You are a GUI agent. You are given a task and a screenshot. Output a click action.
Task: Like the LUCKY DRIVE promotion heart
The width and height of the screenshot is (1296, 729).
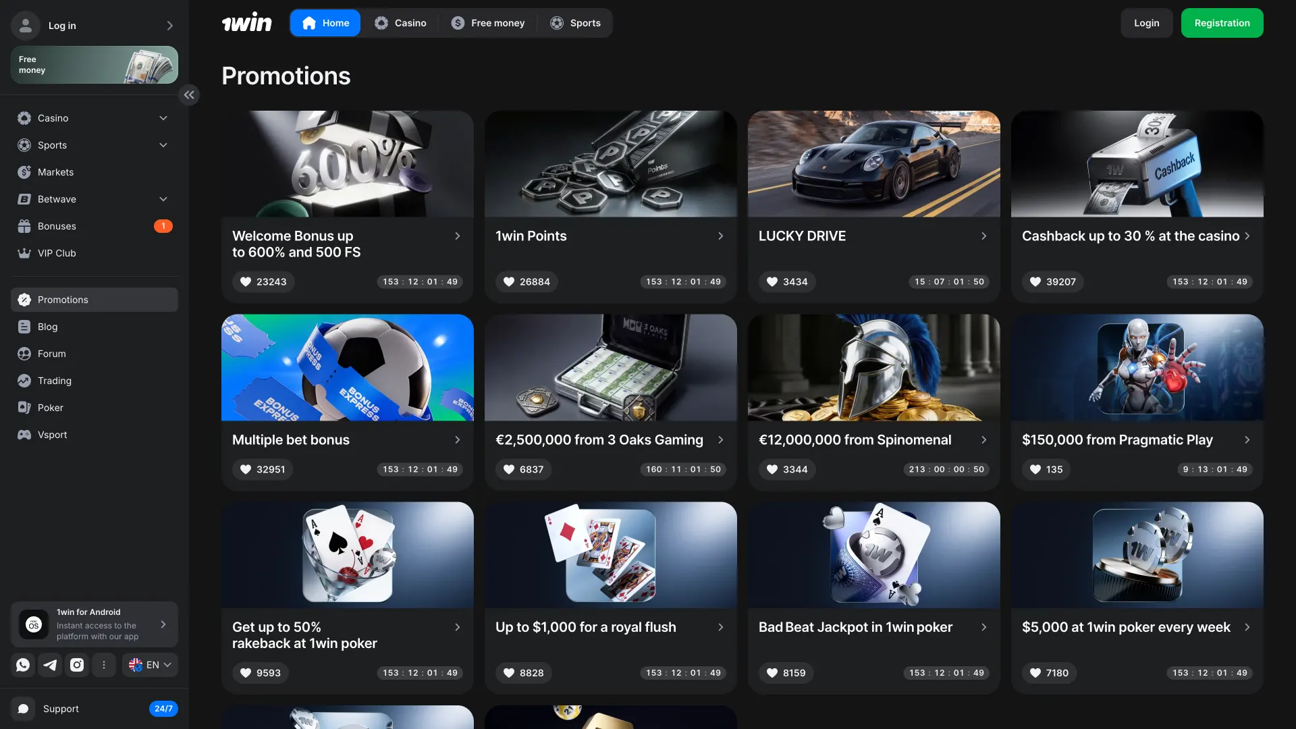point(772,281)
